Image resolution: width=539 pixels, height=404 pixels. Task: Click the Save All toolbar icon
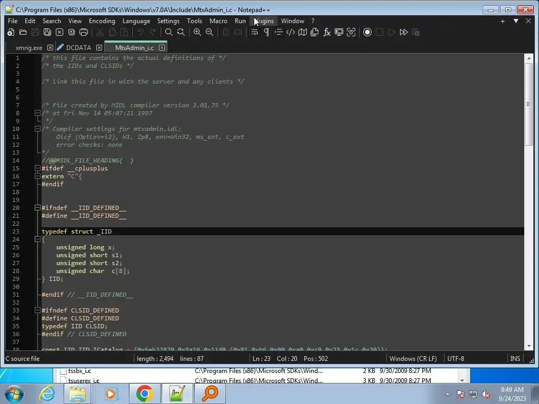(47, 32)
